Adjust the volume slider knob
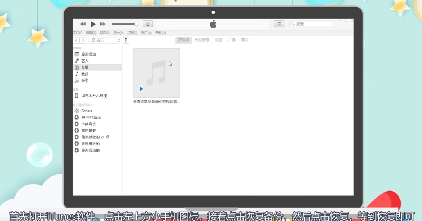This screenshot has width=422, height=221. pyautogui.click(x=136, y=24)
